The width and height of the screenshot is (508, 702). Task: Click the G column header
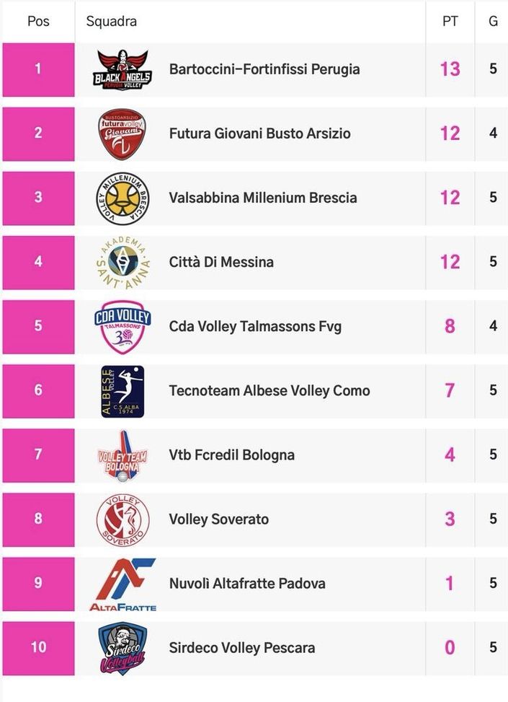[493, 21]
